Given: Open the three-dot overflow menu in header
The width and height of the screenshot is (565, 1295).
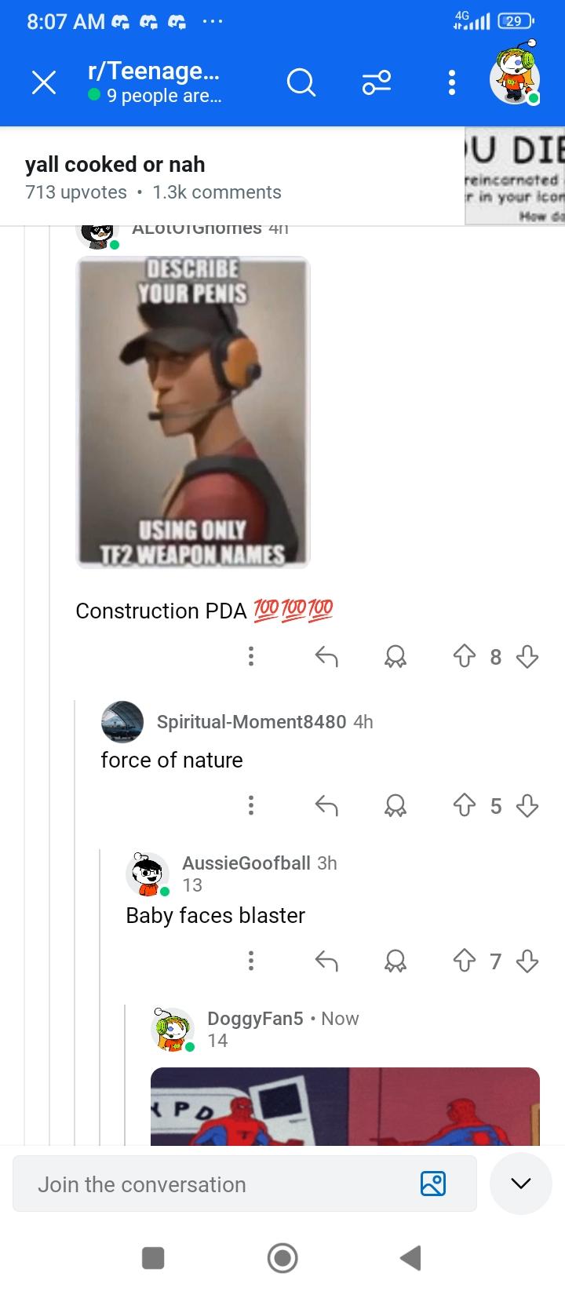Looking at the screenshot, I should pos(451,82).
